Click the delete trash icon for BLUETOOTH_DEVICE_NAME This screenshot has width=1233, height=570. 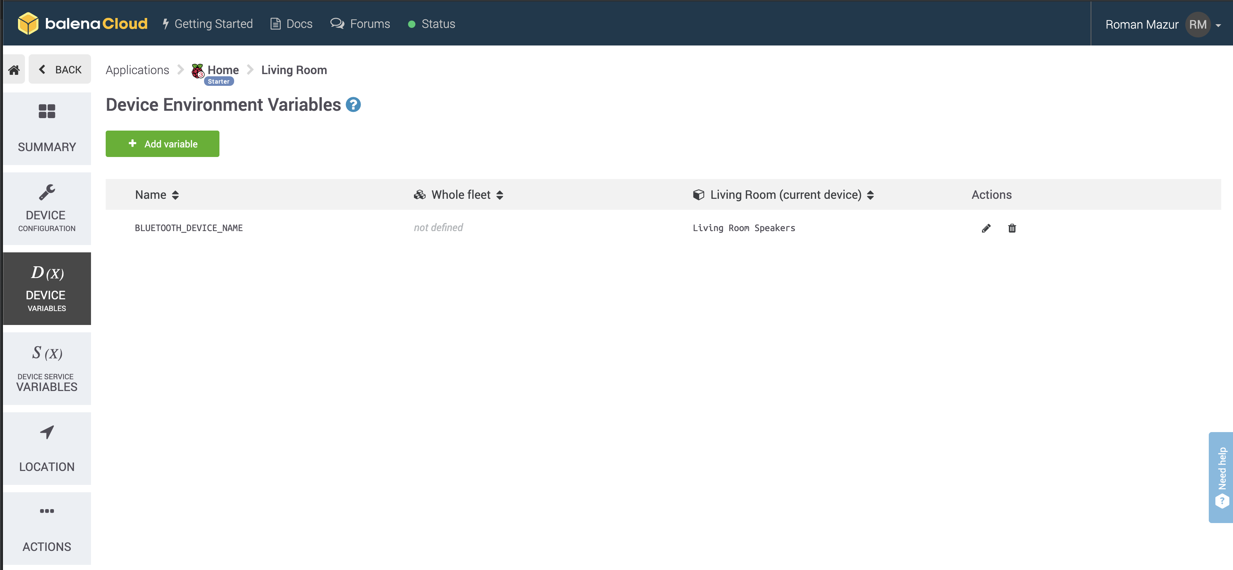pyautogui.click(x=1012, y=228)
